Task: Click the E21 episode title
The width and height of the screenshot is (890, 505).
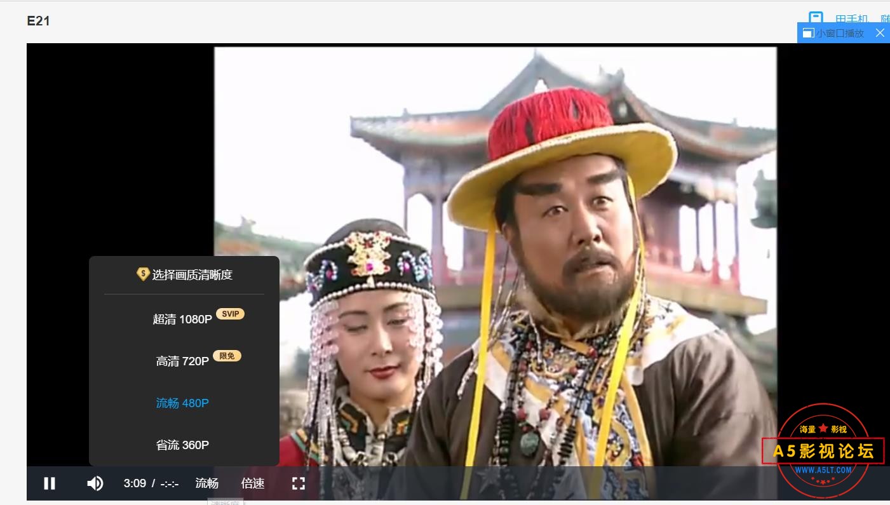Action: tap(38, 21)
